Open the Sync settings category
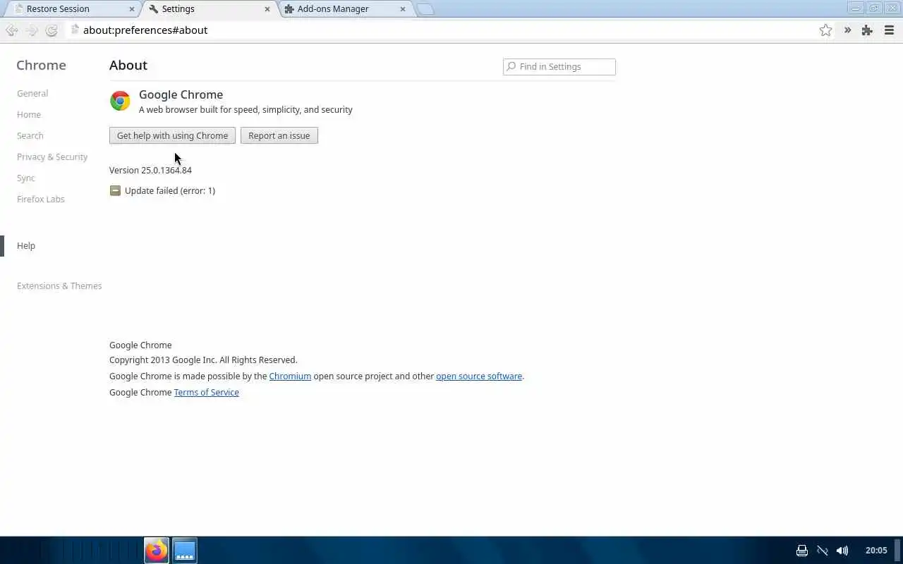This screenshot has height=564, width=903. (26, 178)
